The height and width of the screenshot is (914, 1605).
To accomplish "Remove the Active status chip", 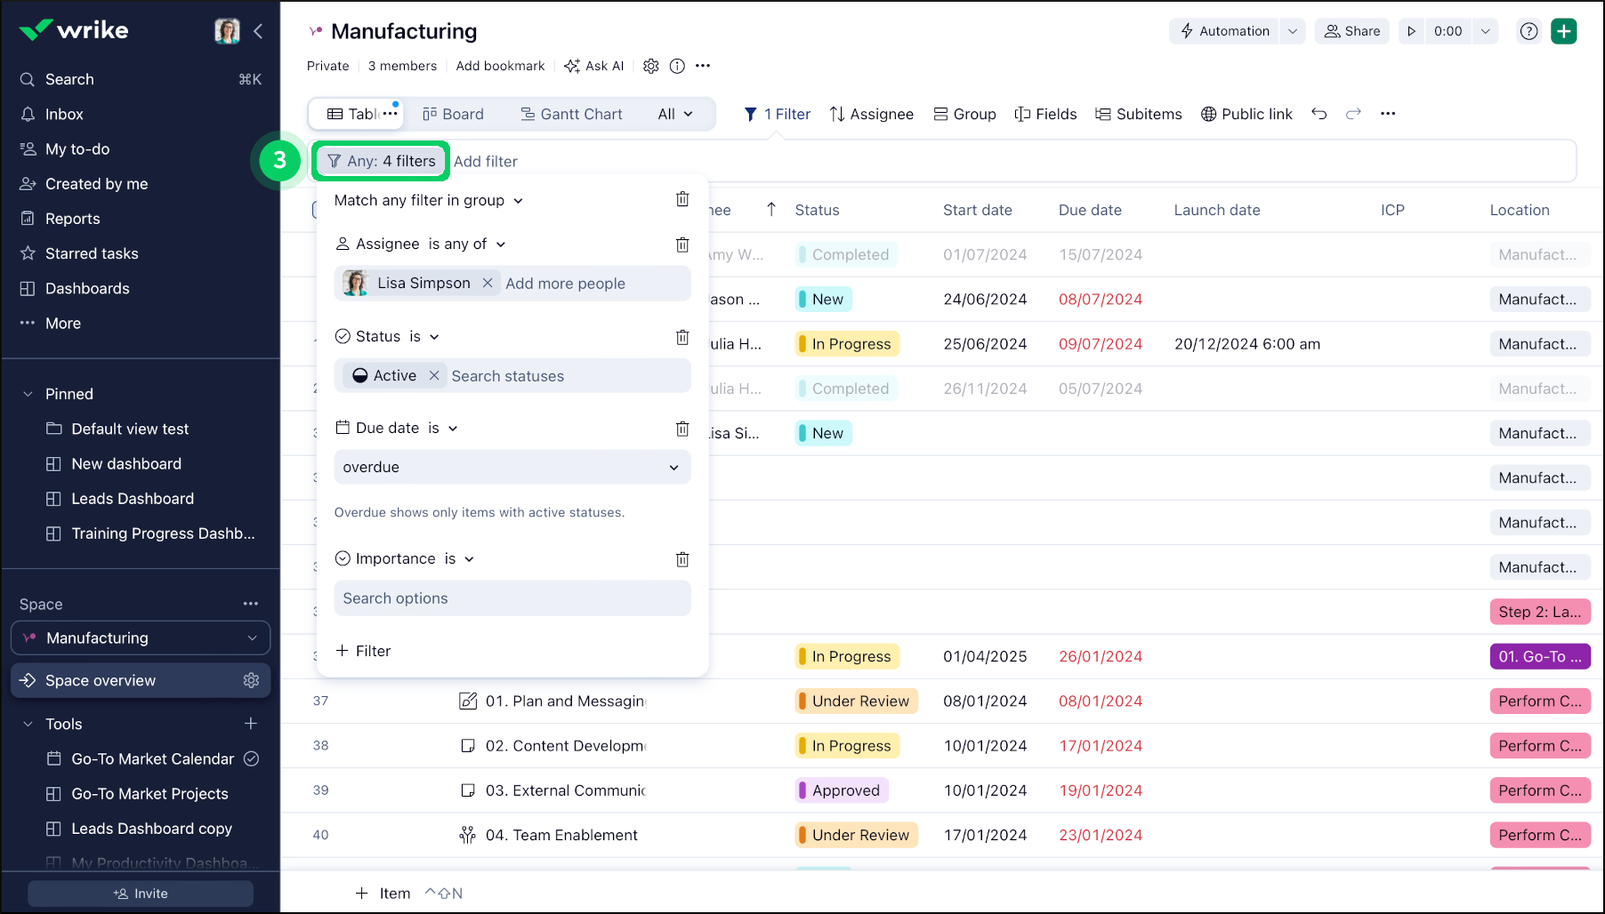I will pos(434,375).
